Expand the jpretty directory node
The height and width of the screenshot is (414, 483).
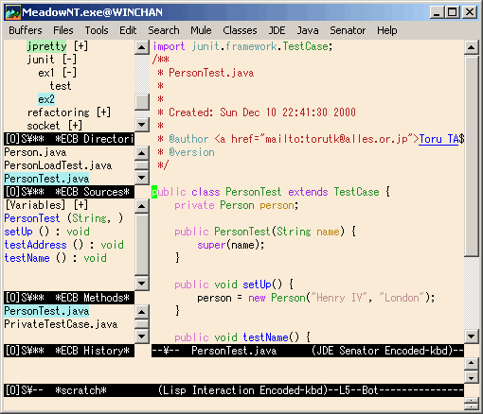[x=81, y=46]
